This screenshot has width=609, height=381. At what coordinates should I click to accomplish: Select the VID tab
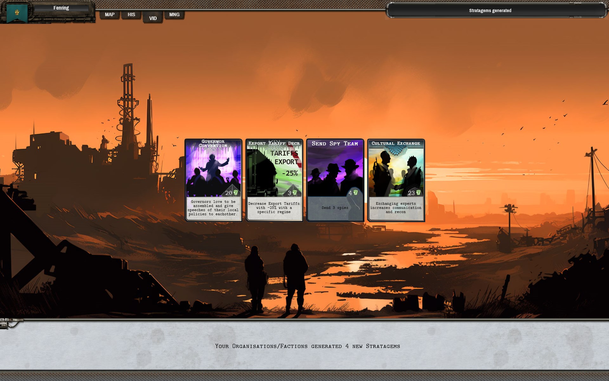[x=153, y=18]
